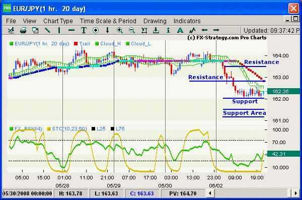This screenshot has width=302, height=200.
Task: Click the circle target marker tool
Action: pos(96,30)
